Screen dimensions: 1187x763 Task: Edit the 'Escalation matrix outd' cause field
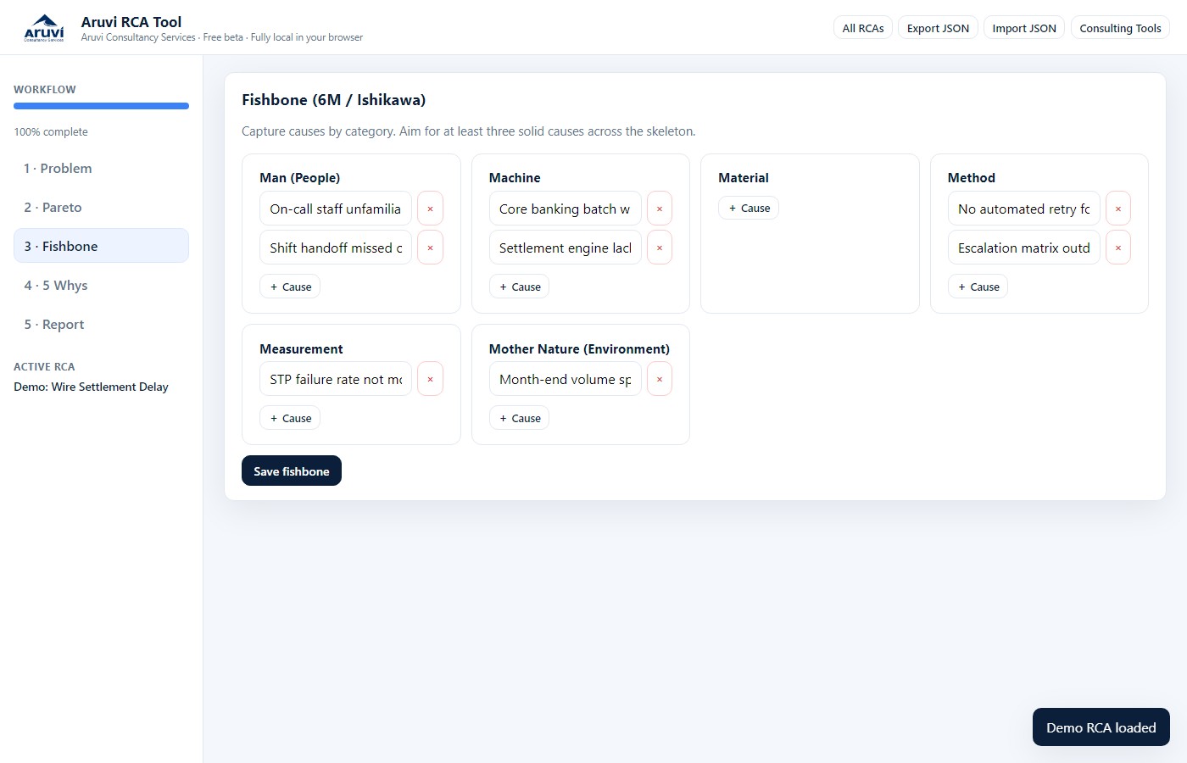tap(1024, 248)
